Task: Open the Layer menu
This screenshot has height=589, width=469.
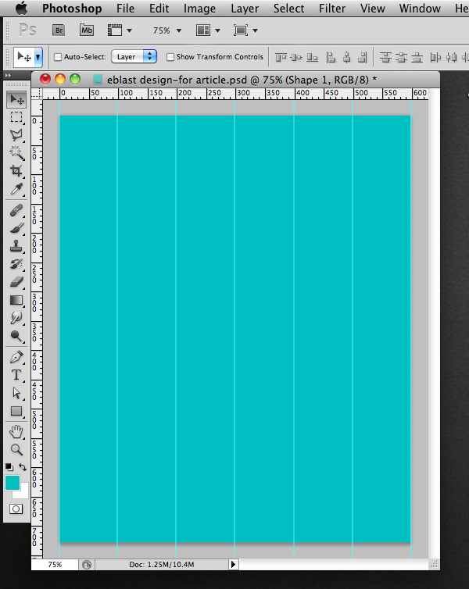Action: tap(245, 9)
